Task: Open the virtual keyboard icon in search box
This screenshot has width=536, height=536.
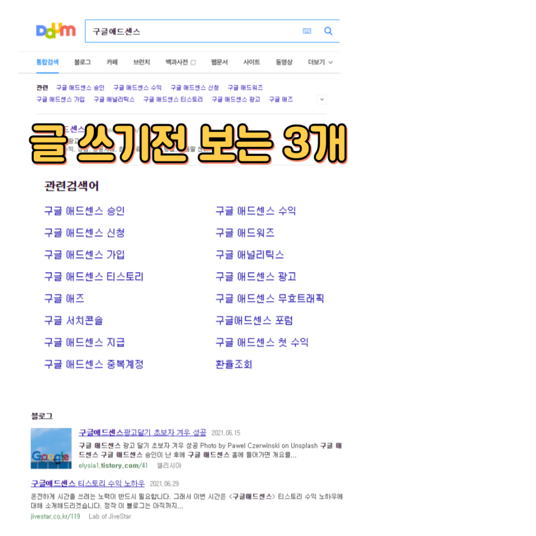Action: point(307,31)
